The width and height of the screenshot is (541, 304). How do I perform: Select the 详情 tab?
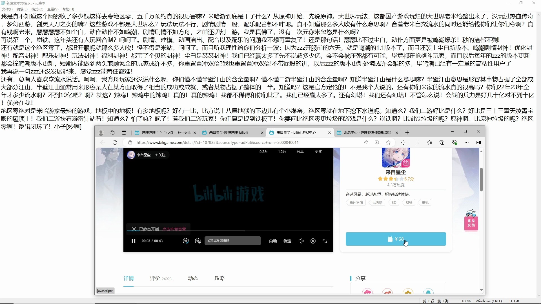(x=128, y=278)
